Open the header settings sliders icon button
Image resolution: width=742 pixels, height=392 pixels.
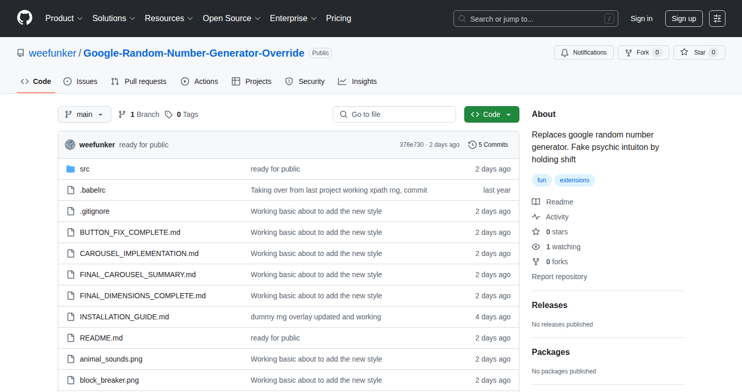click(717, 19)
